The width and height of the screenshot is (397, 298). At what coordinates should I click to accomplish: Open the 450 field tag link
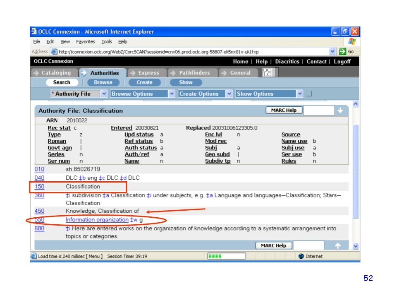click(40, 211)
